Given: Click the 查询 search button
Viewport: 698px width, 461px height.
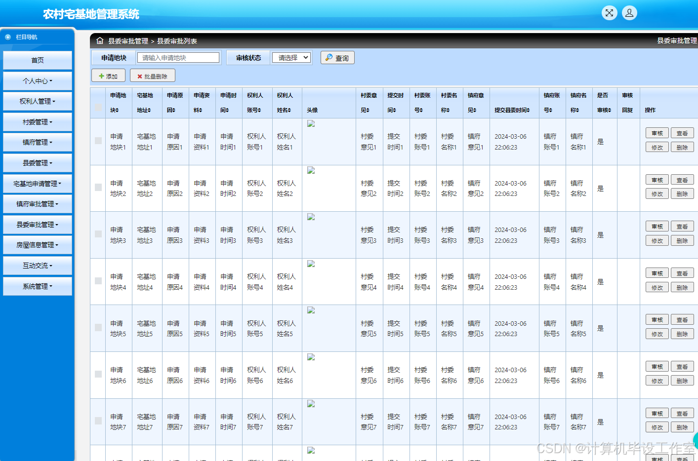Looking at the screenshot, I should point(337,58).
